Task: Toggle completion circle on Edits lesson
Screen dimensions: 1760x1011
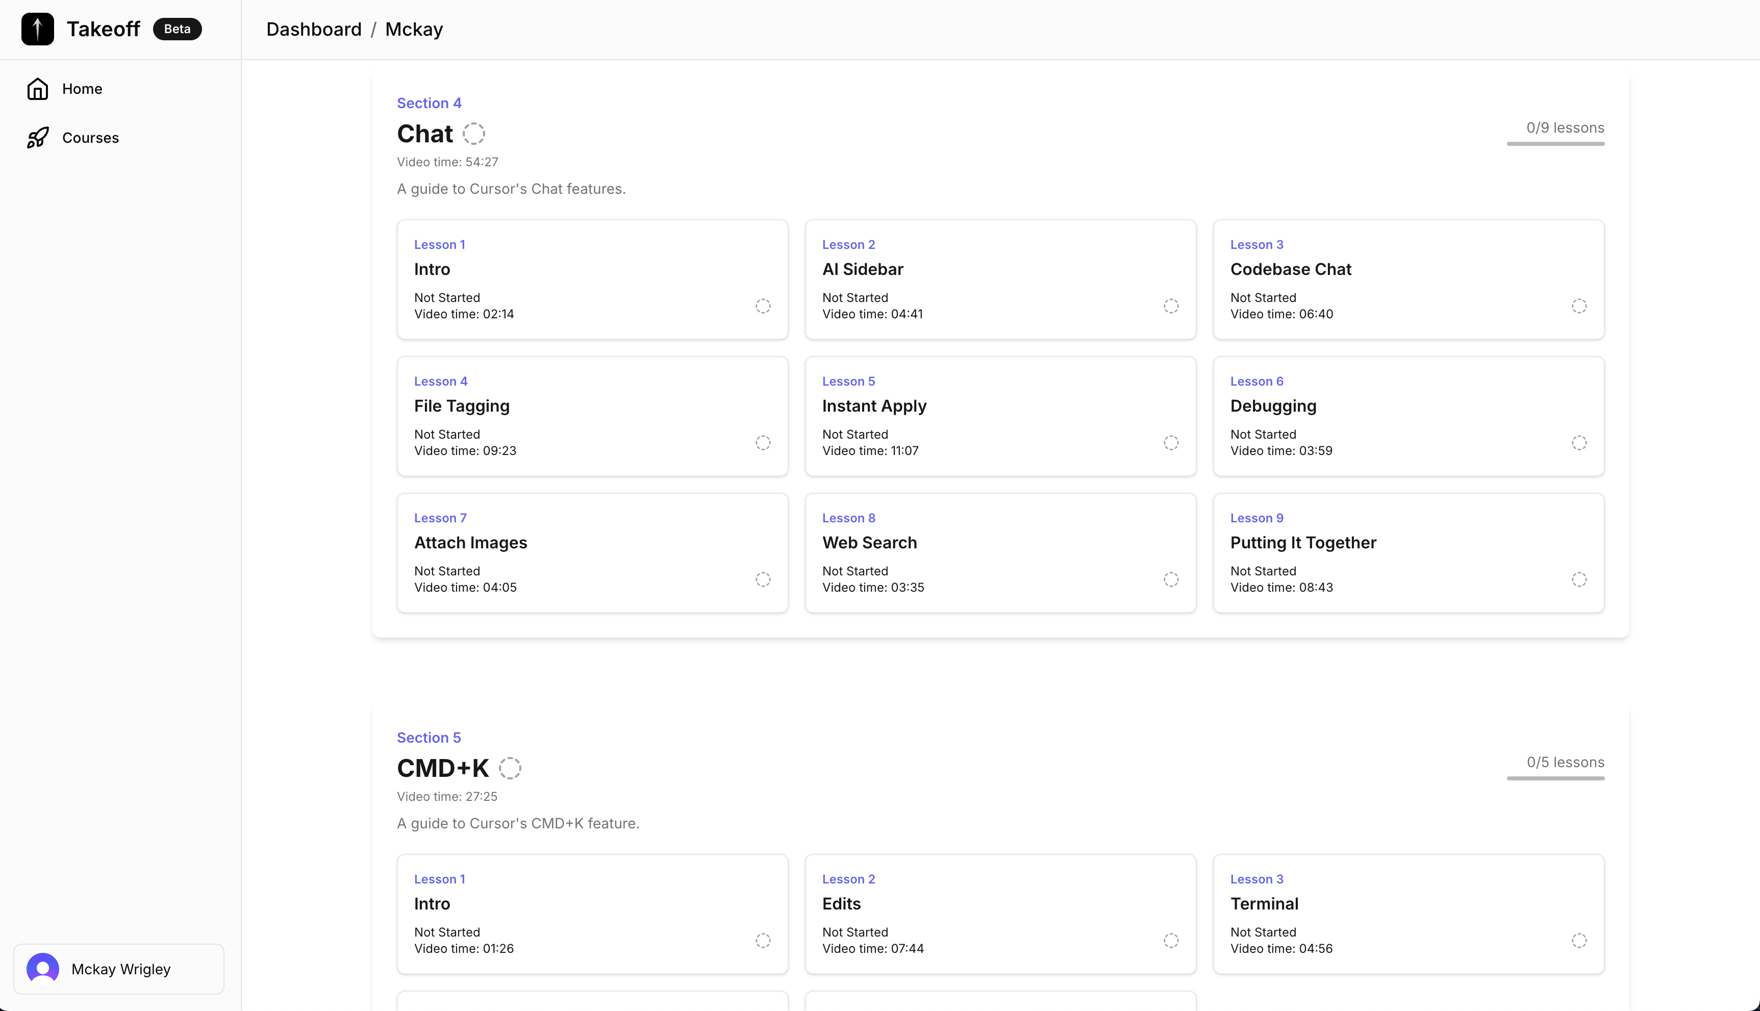Action: click(1171, 941)
